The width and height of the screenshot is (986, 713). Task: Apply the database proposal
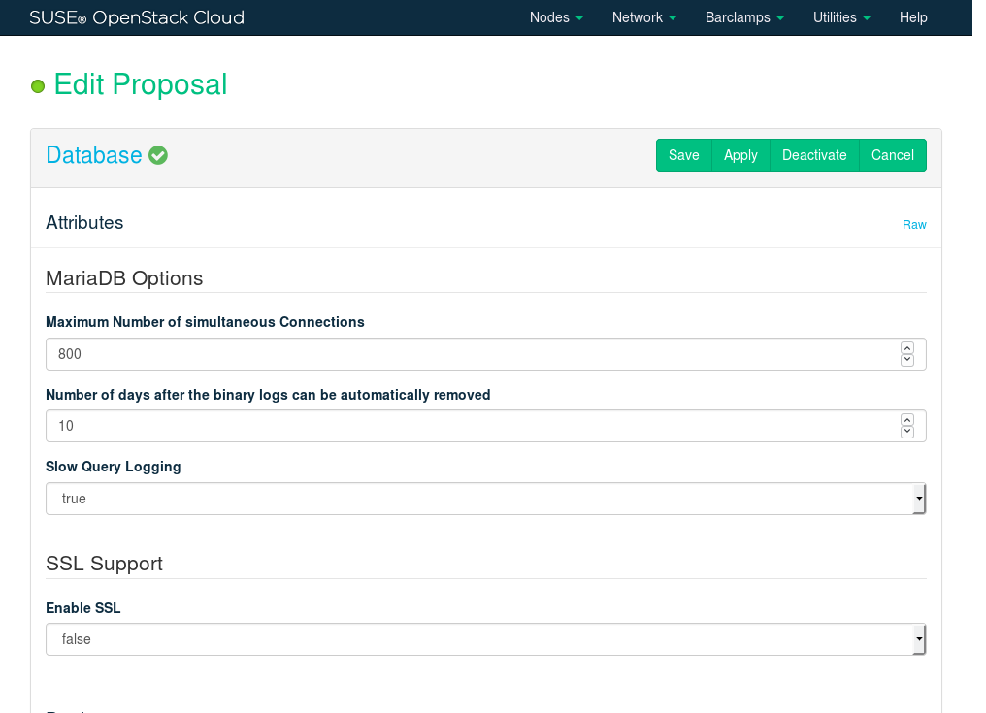pyautogui.click(x=740, y=155)
